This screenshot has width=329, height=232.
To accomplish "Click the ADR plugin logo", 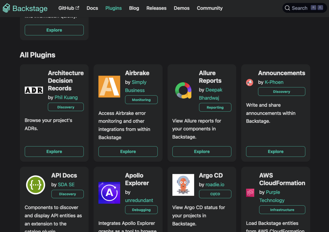I will [x=34, y=90].
